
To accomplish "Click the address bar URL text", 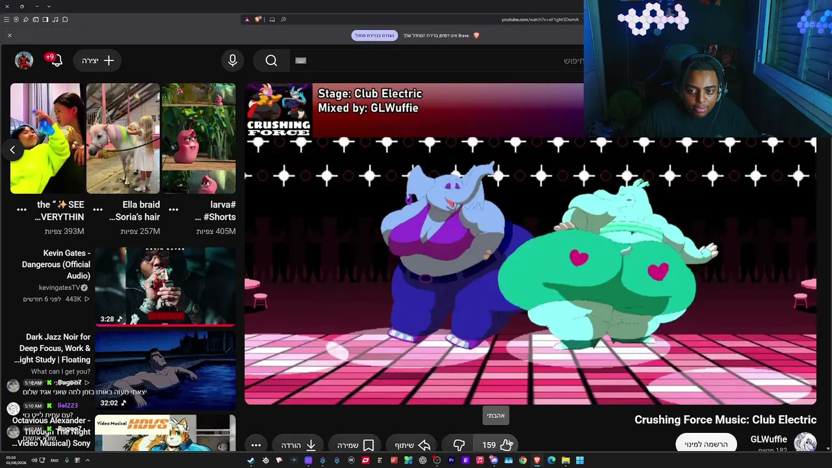I will pos(539,19).
